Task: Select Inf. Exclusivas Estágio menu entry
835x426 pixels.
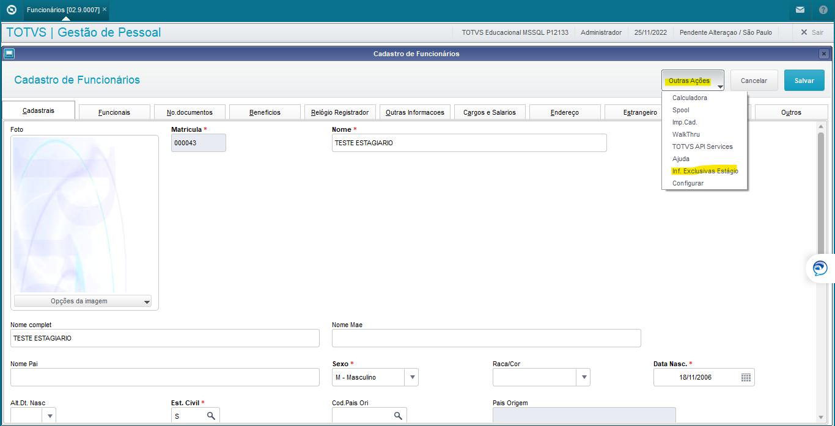Action: [x=704, y=171]
